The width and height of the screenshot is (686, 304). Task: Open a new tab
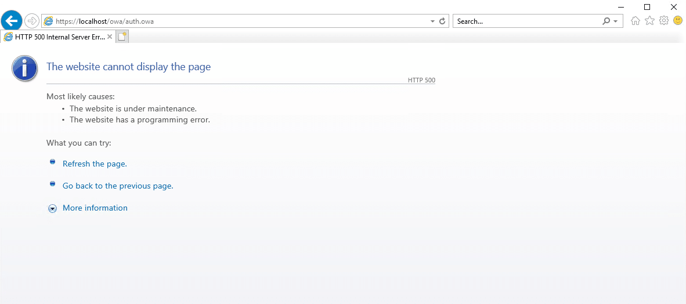(122, 37)
